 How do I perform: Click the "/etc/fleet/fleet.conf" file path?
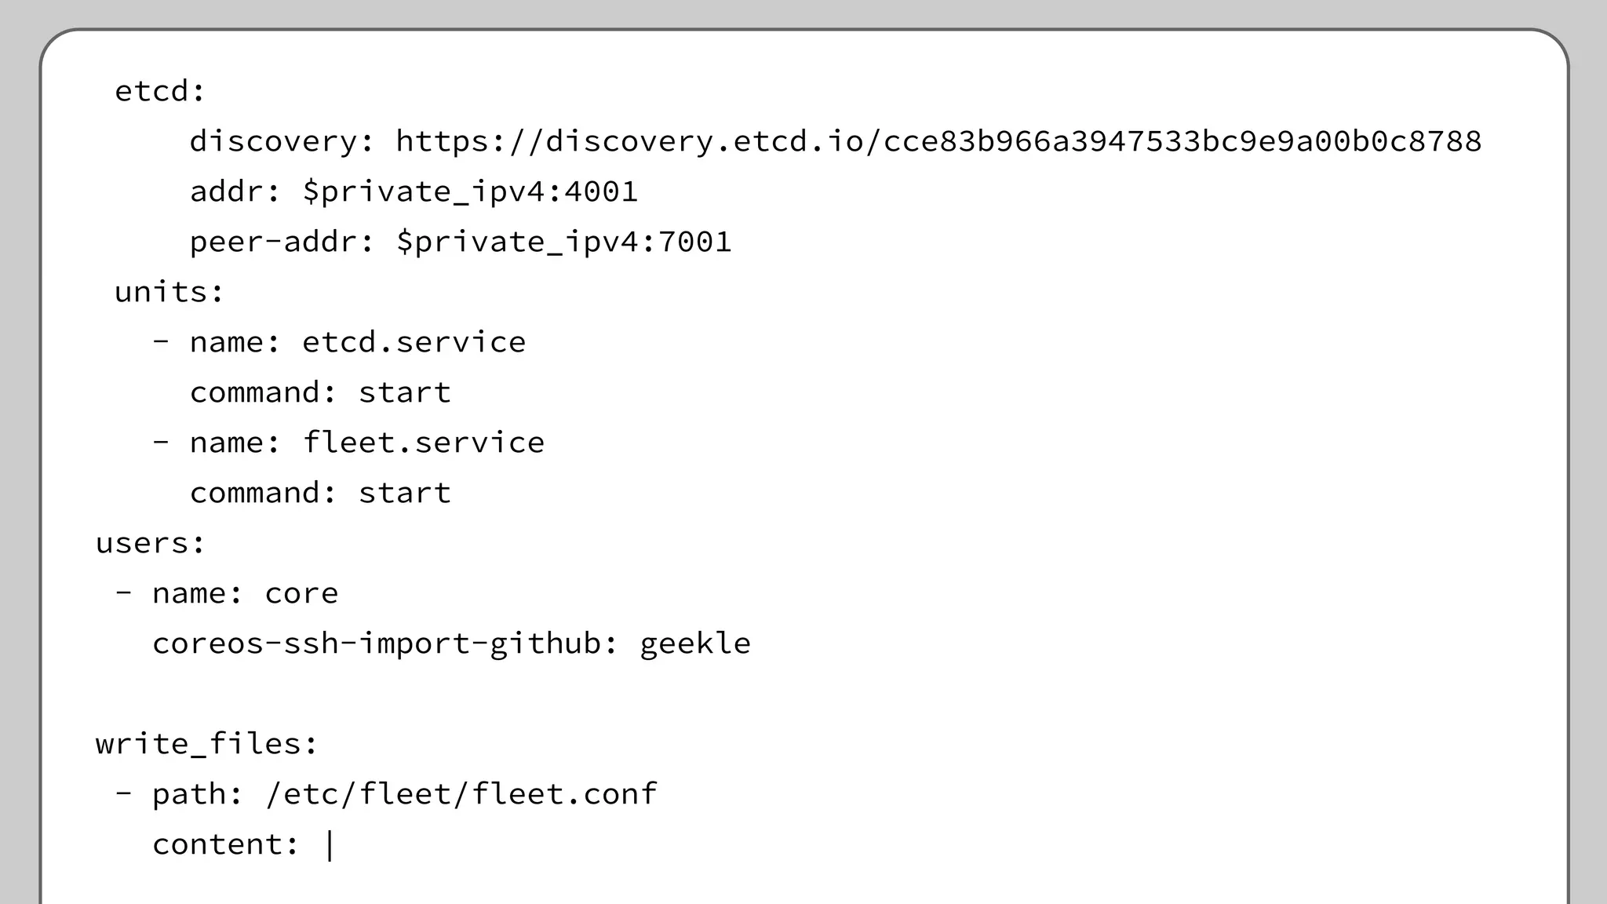click(461, 795)
